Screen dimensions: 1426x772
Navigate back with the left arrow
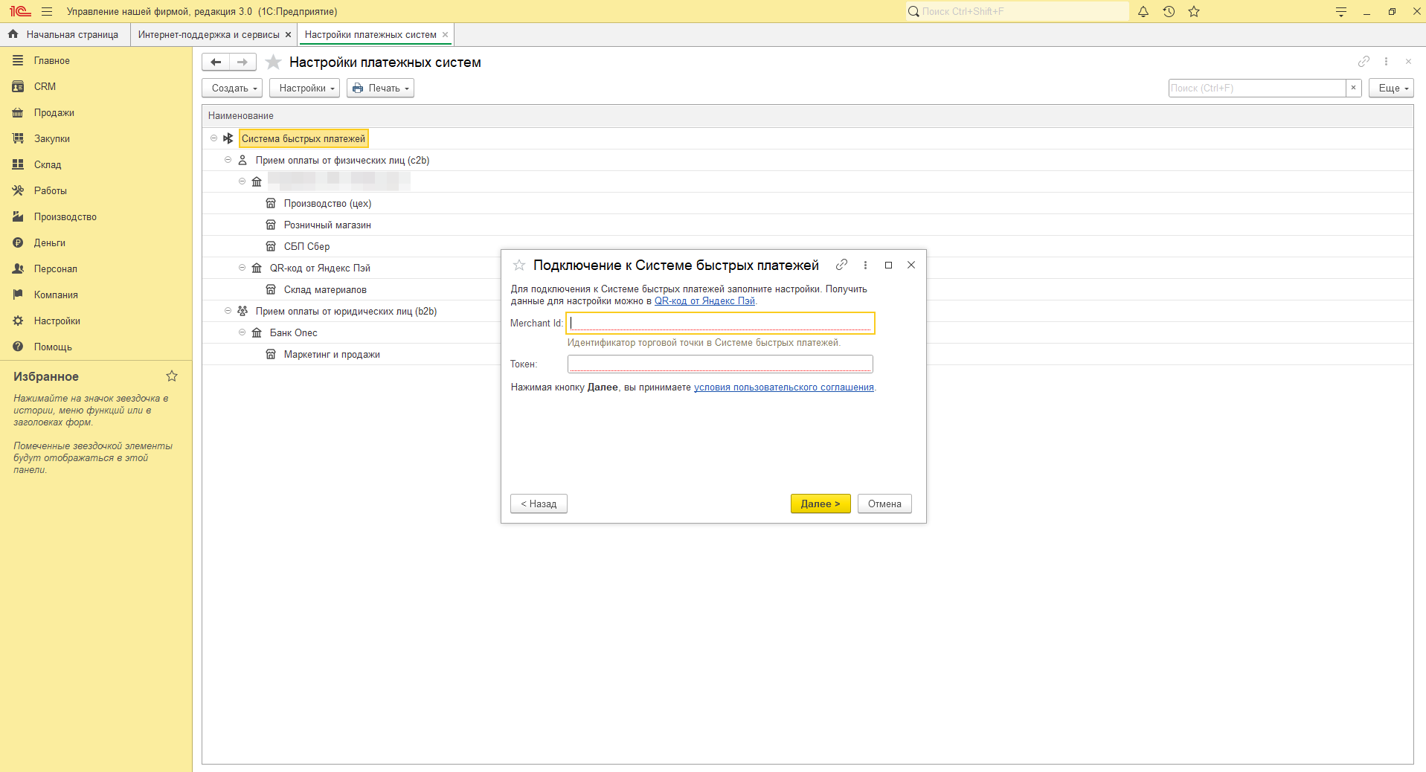[x=216, y=62]
